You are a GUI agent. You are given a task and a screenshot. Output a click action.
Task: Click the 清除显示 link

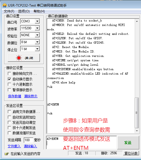(x=31, y=96)
